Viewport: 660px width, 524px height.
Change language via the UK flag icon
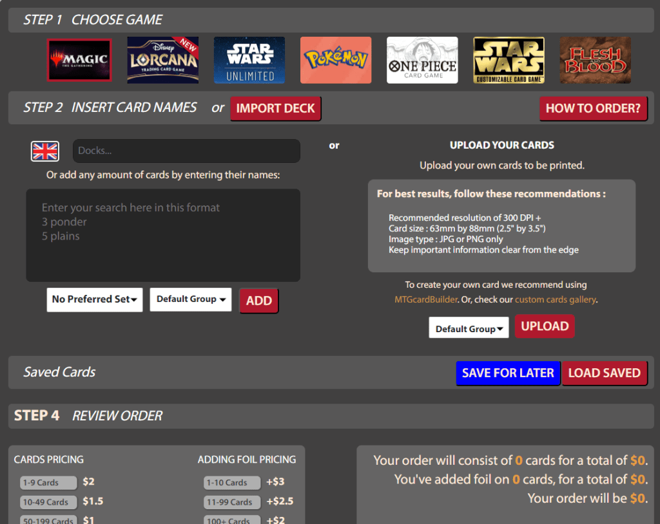click(x=45, y=151)
